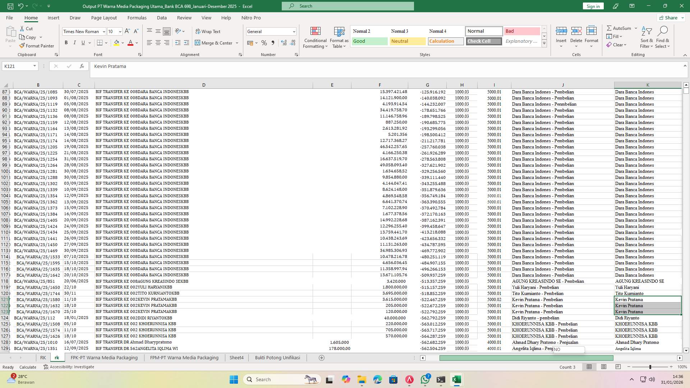Open the Font Color swatch dropdown

pos(136,43)
